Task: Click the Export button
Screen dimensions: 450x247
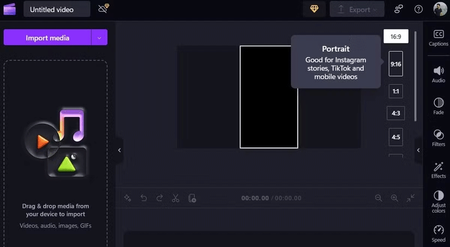Action: pos(357,9)
